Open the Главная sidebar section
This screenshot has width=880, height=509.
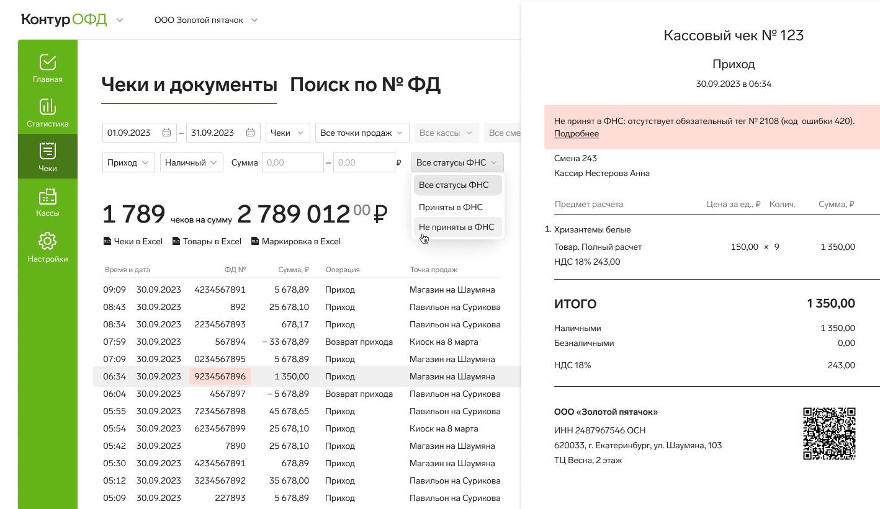coord(48,68)
